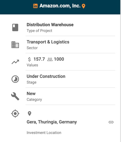This screenshot has width=121, height=142.
Task: Click the Investment Location label
Action: tap(44, 133)
